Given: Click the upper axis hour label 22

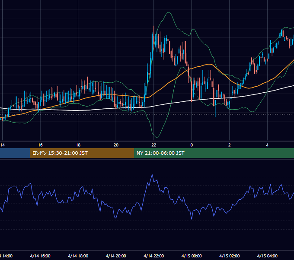Looking at the screenshot, I should click(154, 145).
